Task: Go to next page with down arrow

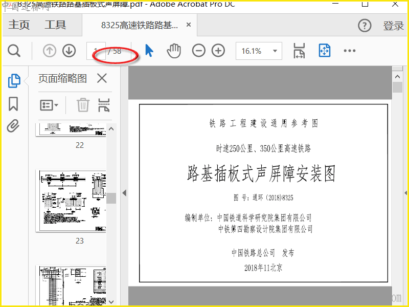Action: click(69, 51)
